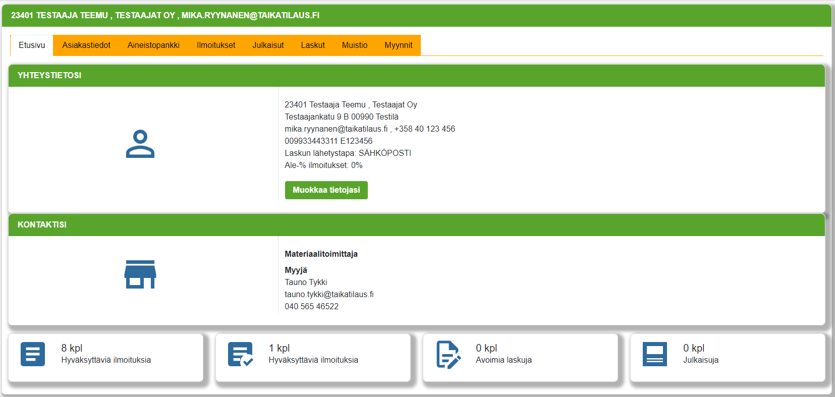This screenshot has width=835, height=397.
Task: Click the 009933443311 E123456 line
Action: pyautogui.click(x=328, y=141)
